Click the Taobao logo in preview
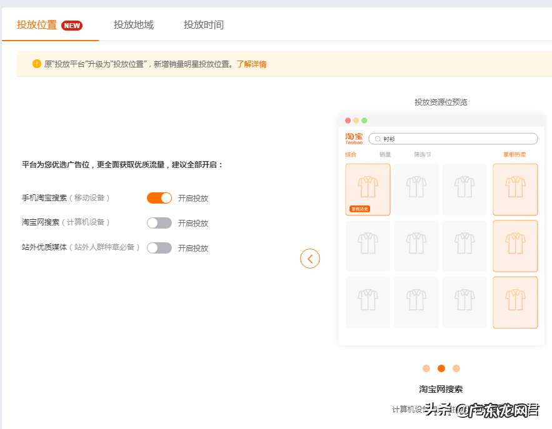 pos(354,138)
